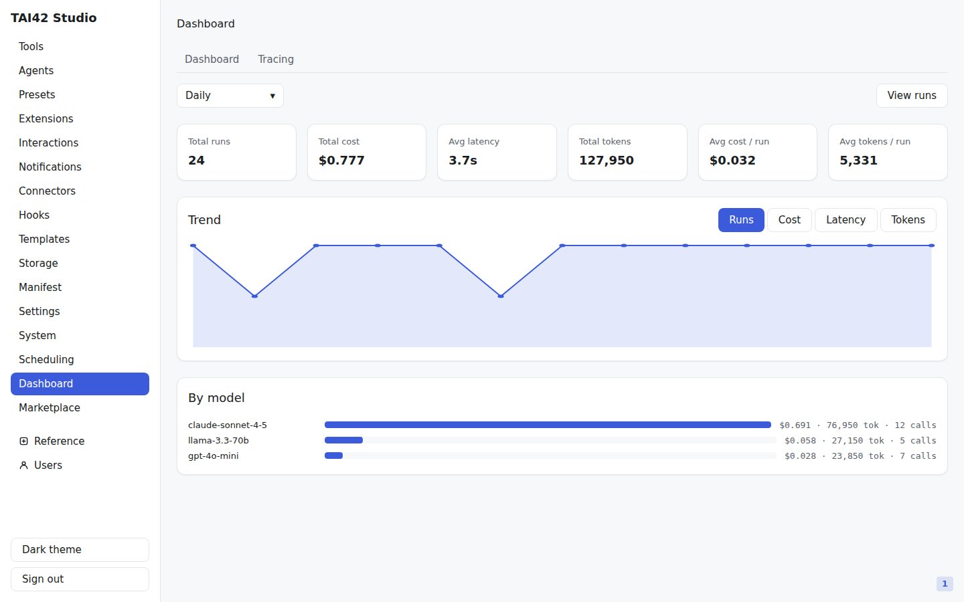Switch trend chart to Tokens
964x602 pixels.
[908, 220]
